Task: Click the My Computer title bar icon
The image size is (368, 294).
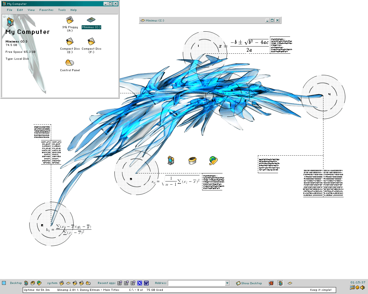Action: click(4, 4)
